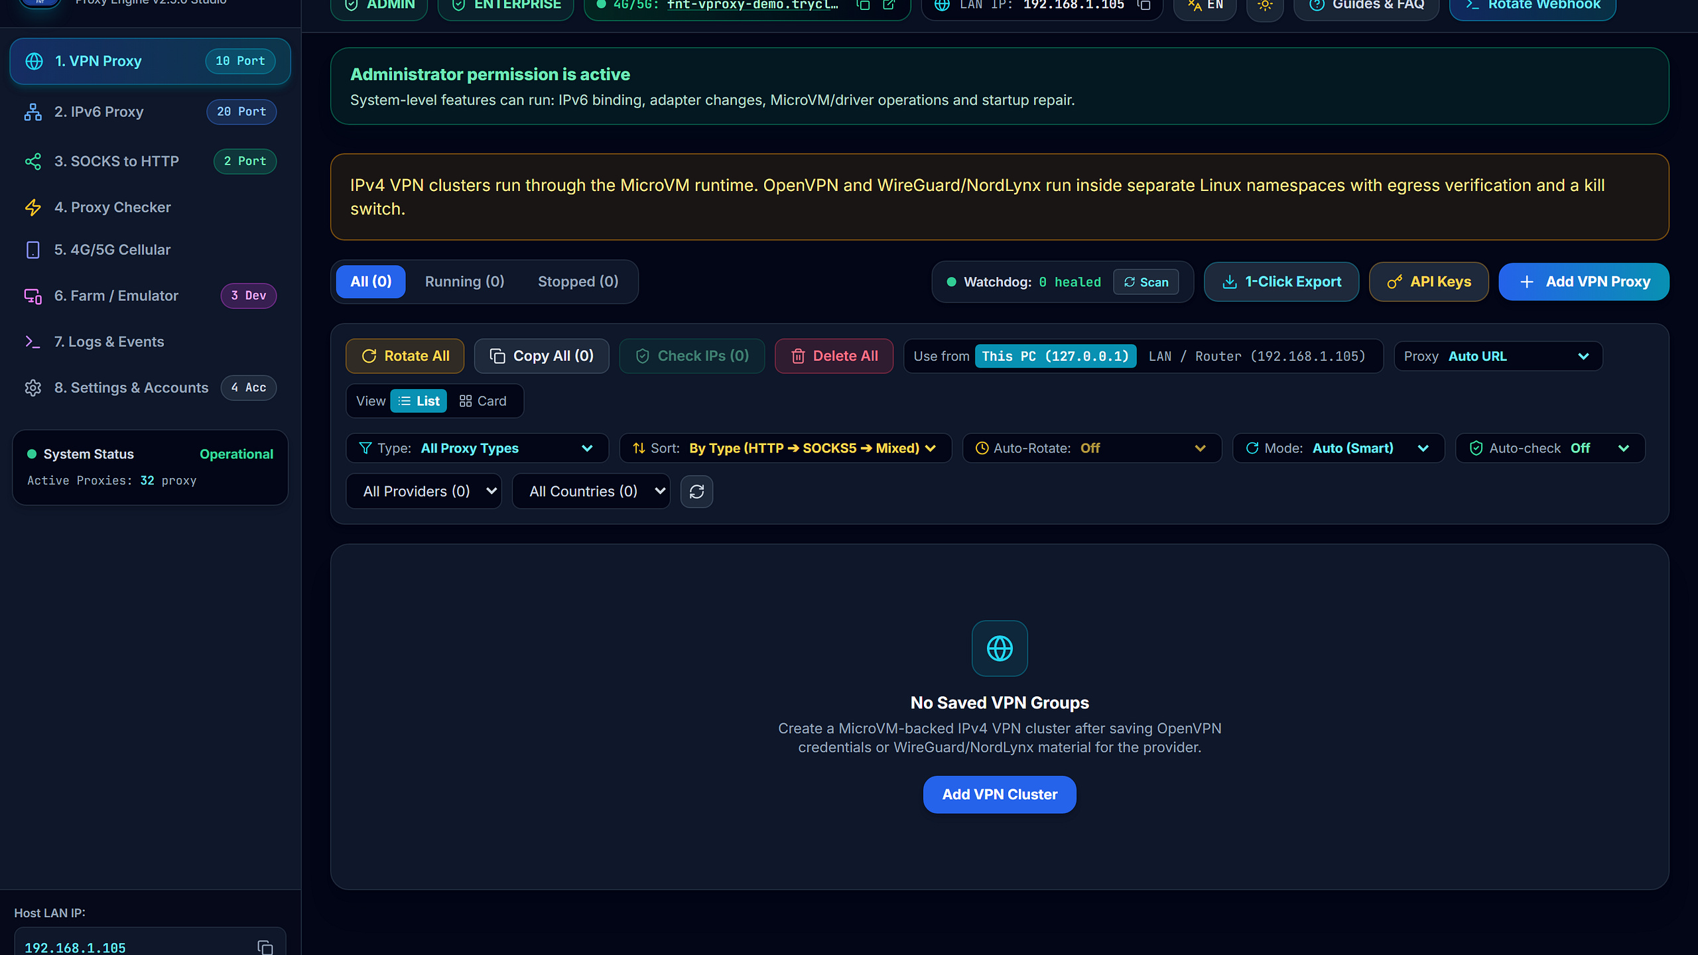The width and height of the screenshot is (1698, 955).
Task: Open the Auto-check Off dropdown
Action: click(x=1550, y=448)
